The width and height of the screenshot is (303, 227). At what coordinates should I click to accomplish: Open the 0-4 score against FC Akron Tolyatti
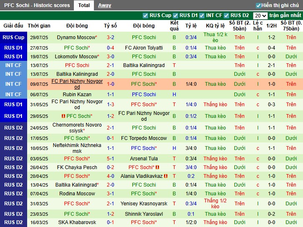pos(111,48)
